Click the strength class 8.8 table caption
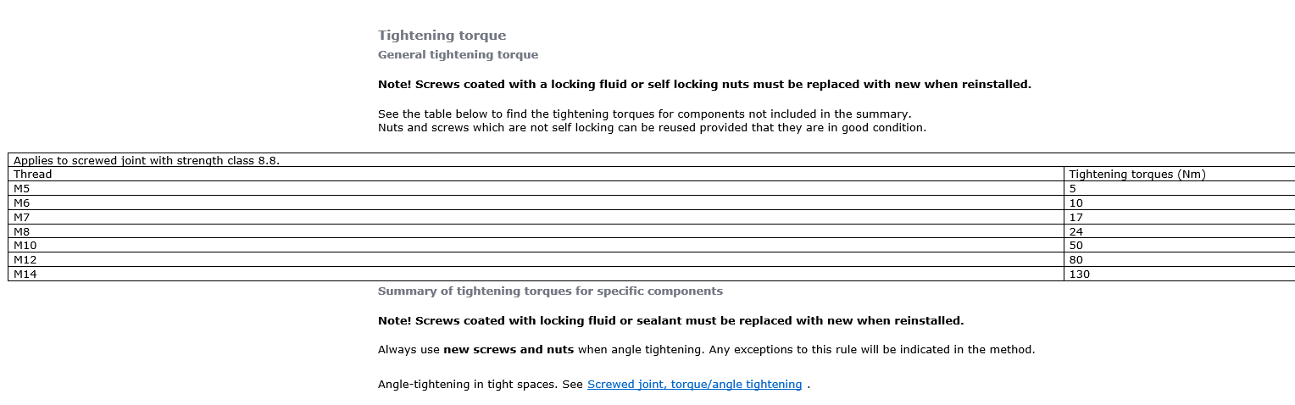The width and height of the screenshot is (1295, 405). 147,160
